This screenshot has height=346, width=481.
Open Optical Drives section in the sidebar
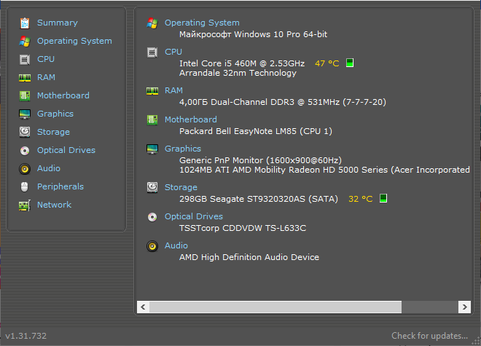point(66,150)
